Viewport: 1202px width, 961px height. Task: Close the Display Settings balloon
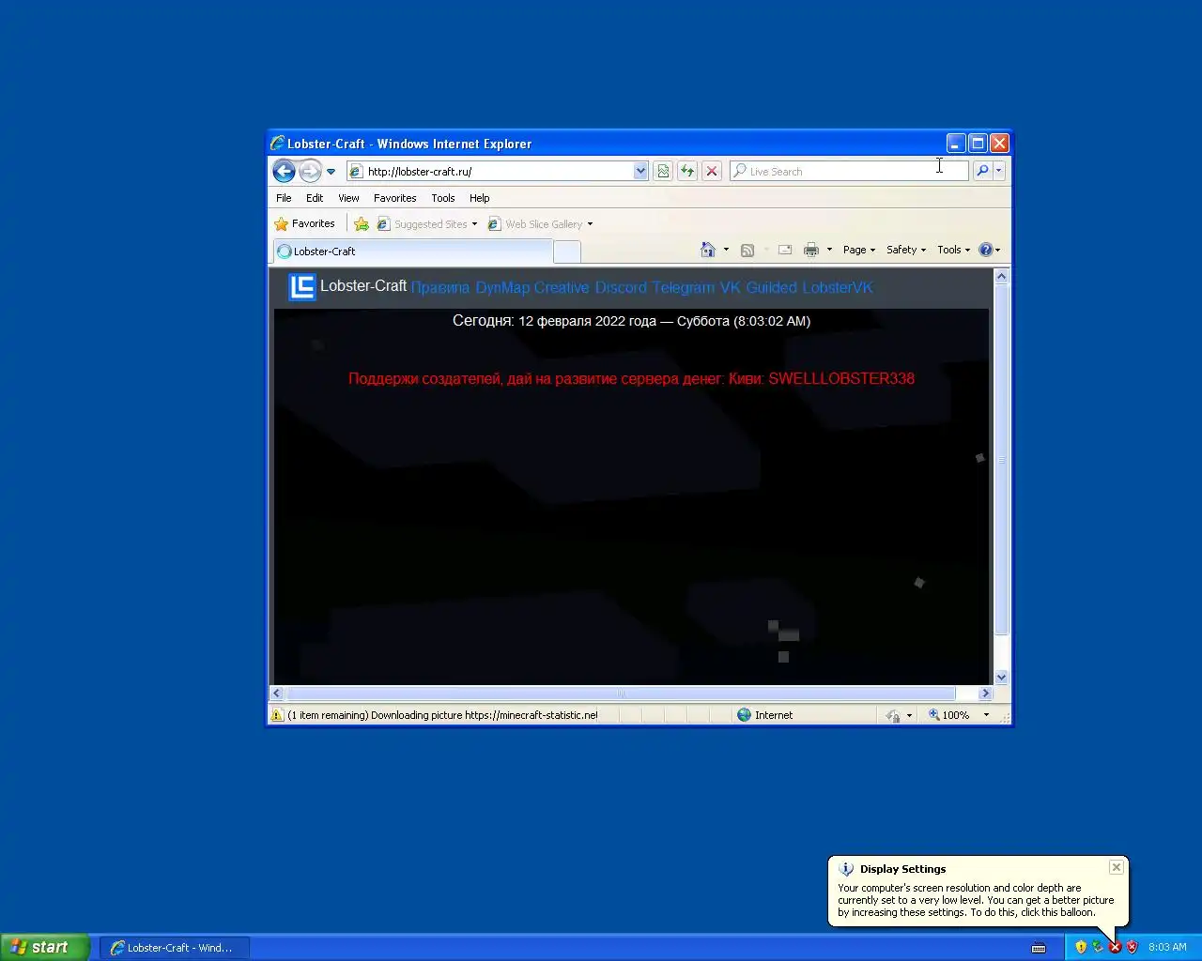coord(1116,867)
